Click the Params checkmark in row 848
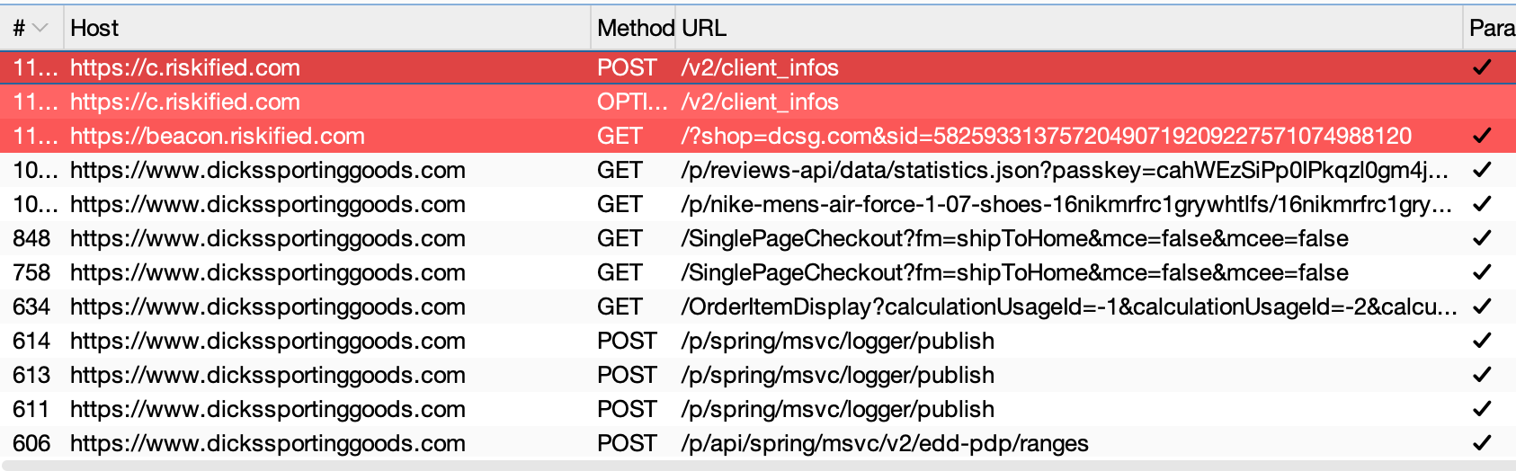Image resolution: width=1516 pixels, height=471 pixels. click(x=1482, y=238)
